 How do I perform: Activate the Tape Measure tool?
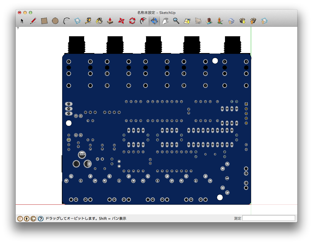(88, 21)
